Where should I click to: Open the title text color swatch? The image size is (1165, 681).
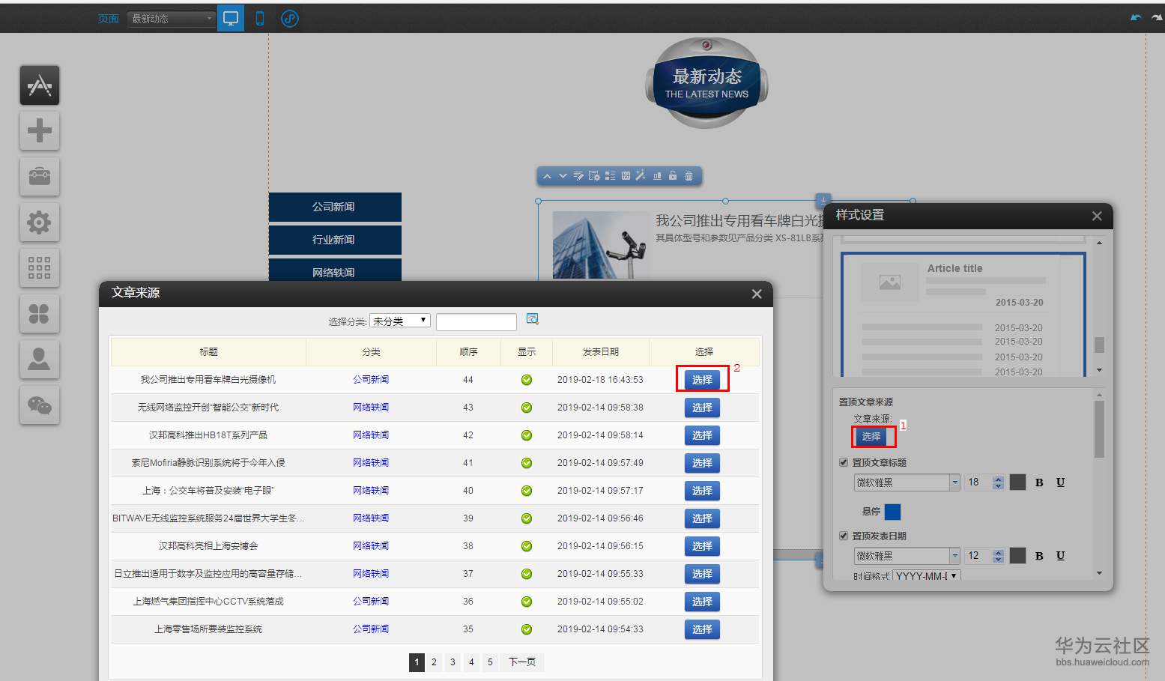point(1017,482)
